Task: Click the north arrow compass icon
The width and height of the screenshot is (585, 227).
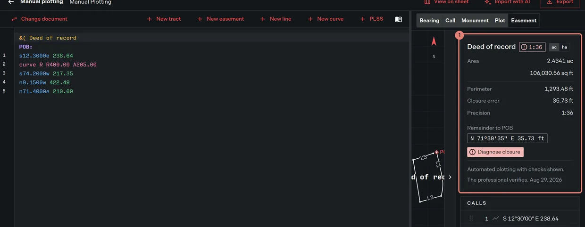Action: [x=434, y=41]
